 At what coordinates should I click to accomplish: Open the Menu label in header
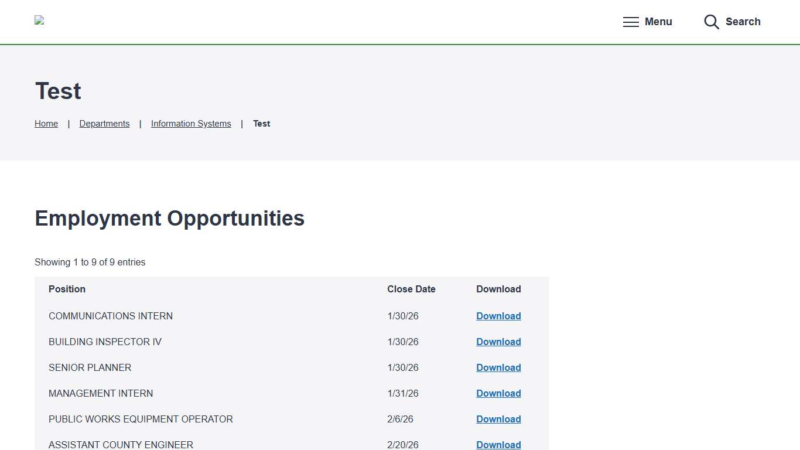[658, 22]
